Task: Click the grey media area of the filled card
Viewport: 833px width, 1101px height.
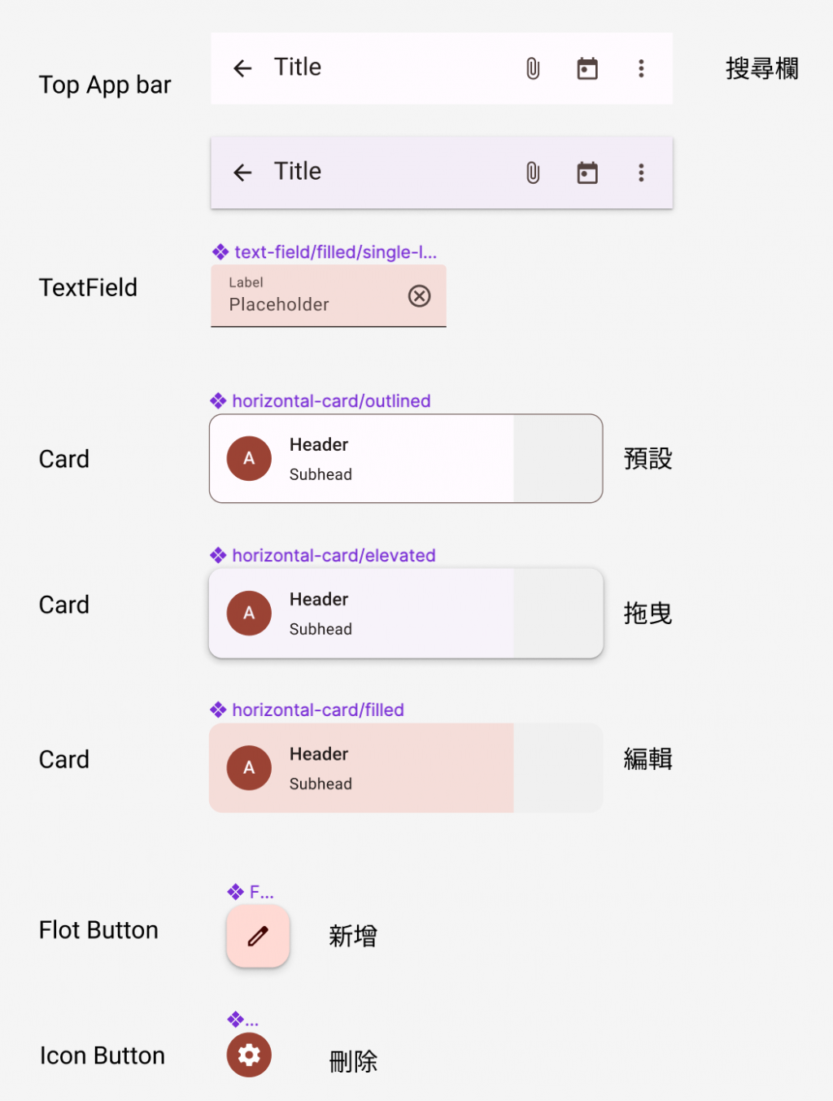Action: coord(558,767)
